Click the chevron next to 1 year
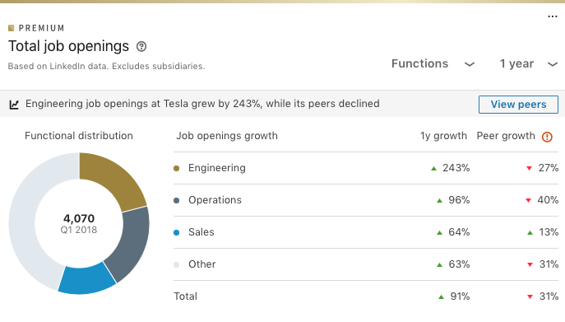565x322 pixels. pyautogui.click(x=553, y=64)
